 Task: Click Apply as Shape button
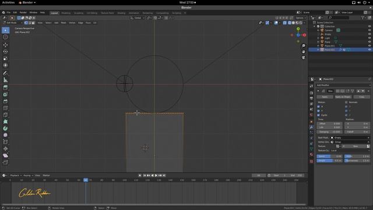point(343,97)
